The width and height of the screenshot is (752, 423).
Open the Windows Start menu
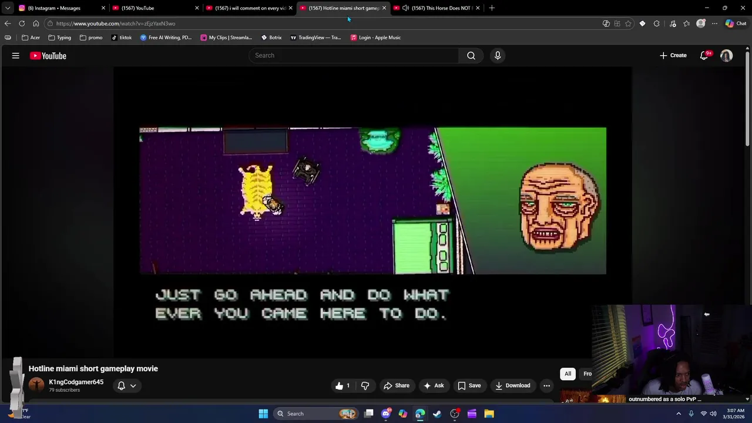tap(263, 414)
